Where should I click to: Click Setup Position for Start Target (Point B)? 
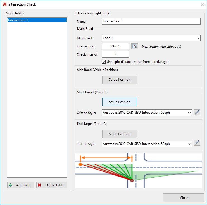pyautogui.click(x=119, y=102)
